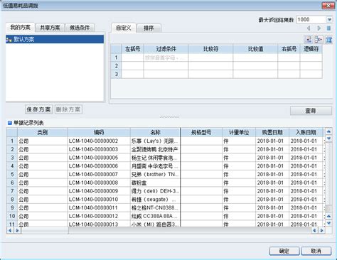Click the horizontal scrollbar thumb under record table
This screenshot has height=260, width=337.
point(45,230)
